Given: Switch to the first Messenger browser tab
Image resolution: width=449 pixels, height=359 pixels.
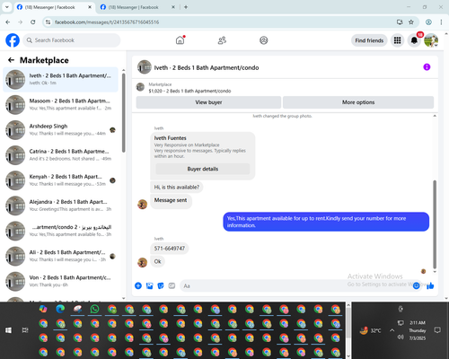Looking at the screenshot, I should click(54, 7).
